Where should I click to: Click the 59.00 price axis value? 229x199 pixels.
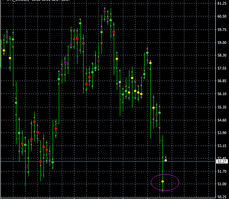[222, 43]
